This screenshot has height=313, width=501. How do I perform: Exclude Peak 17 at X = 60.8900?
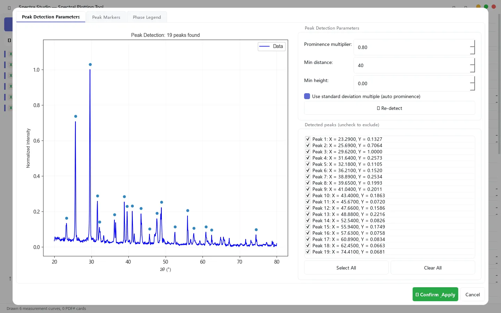pyautogui.click(x=308, y=239)
